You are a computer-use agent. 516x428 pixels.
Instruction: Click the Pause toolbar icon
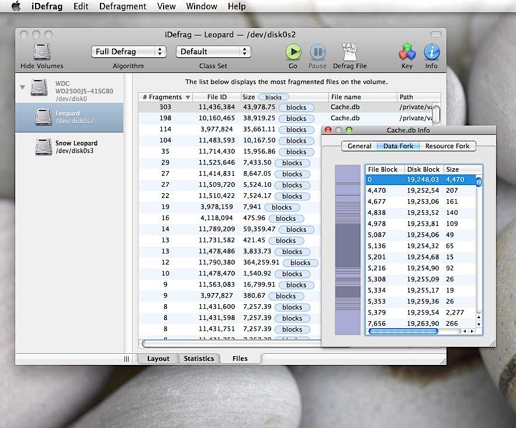coord(317,52)
